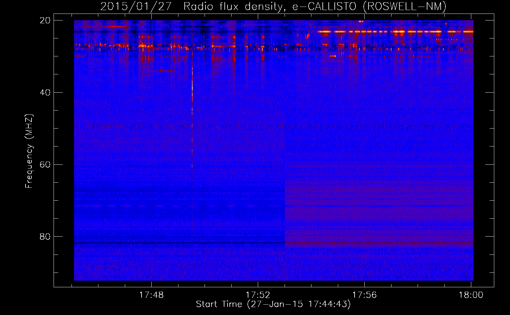Select the "Frequency (MHZ)" y-axis label

[x=29, y=151]
